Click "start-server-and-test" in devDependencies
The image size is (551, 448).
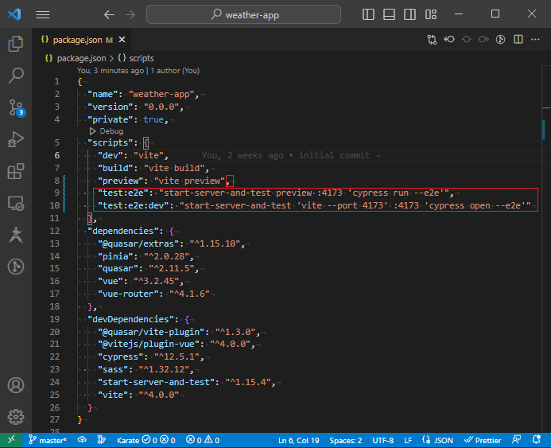pyautogui.click(x=157, y=382)
